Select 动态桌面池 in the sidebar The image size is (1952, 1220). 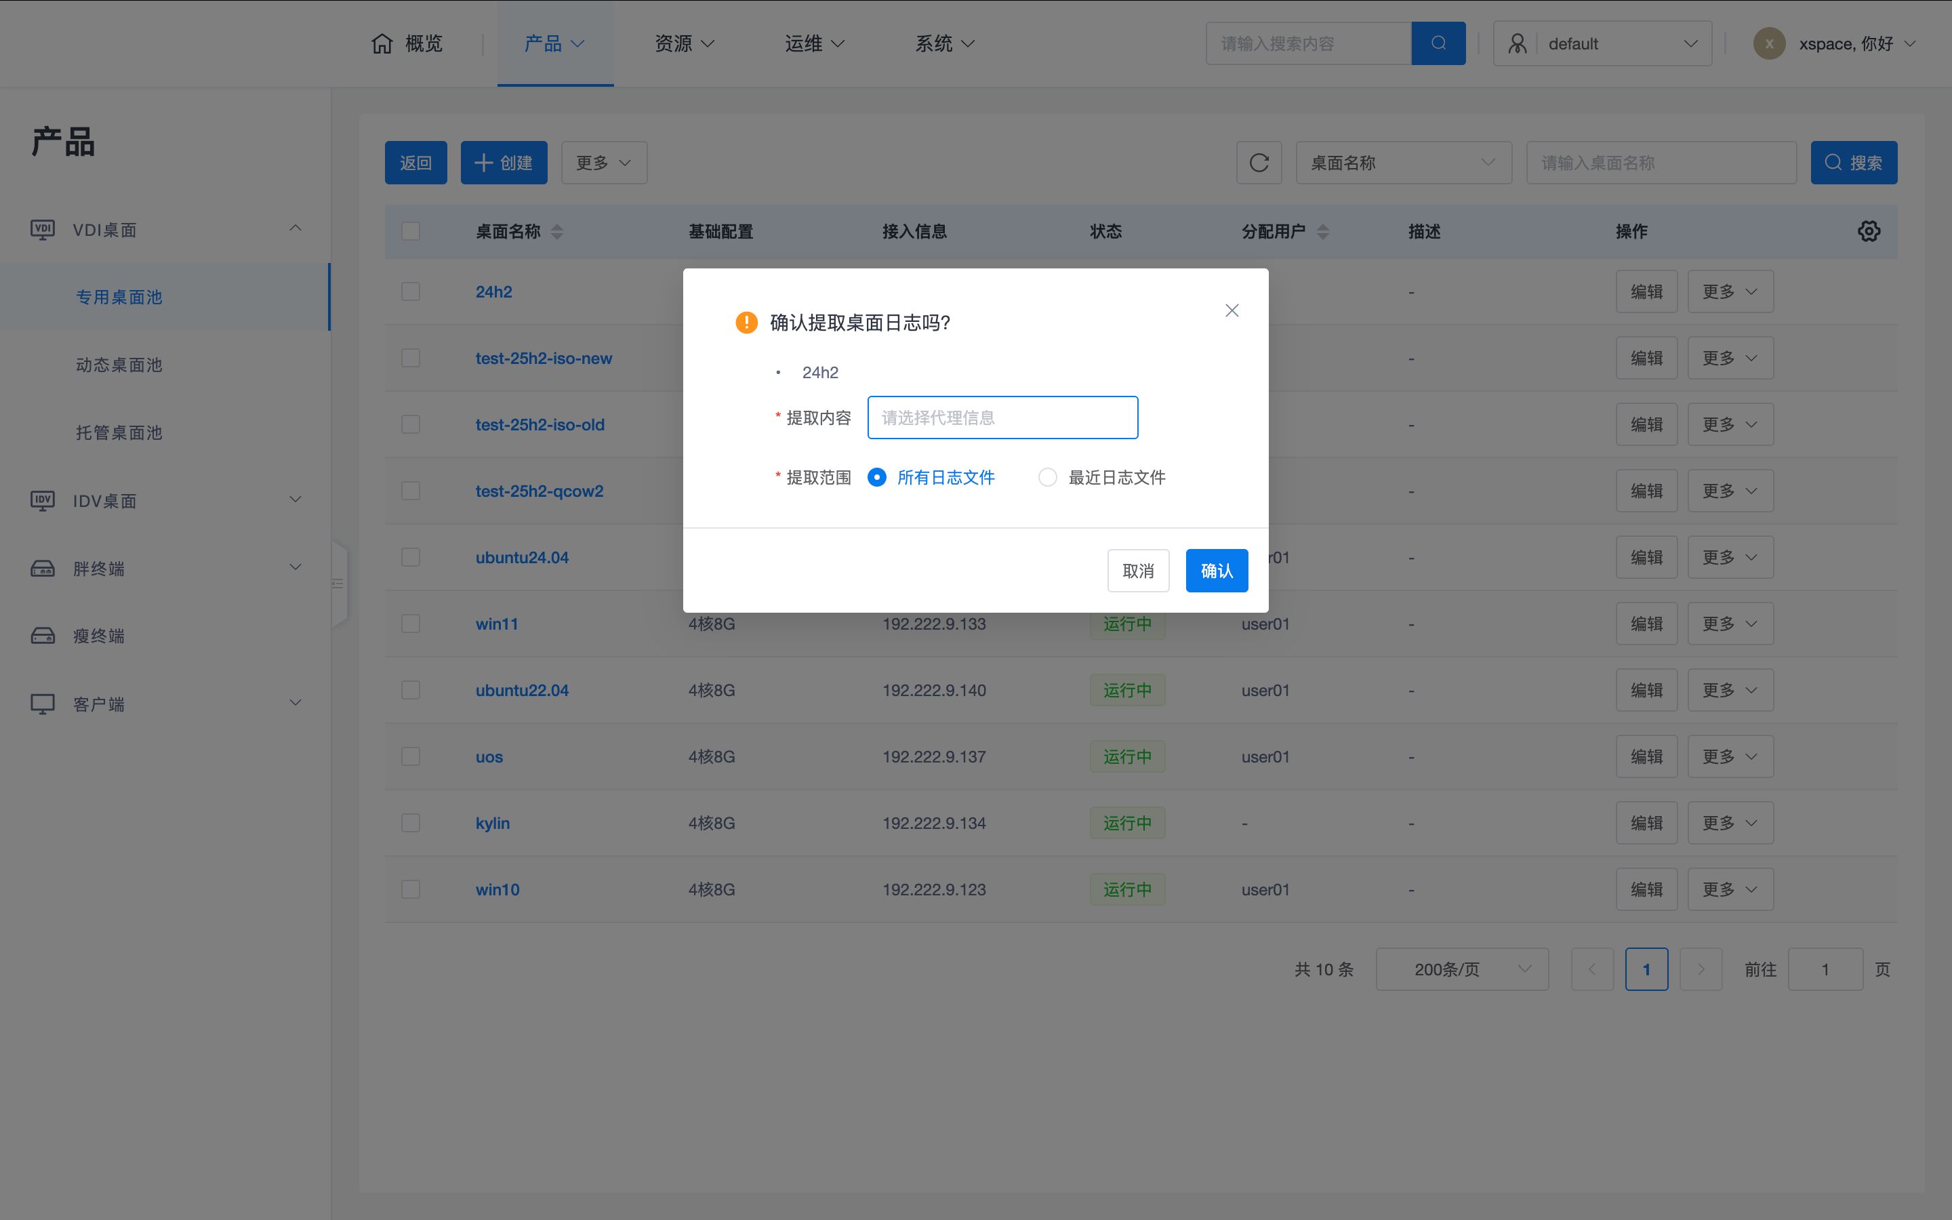pyautogui.click(x=119, y=365)
